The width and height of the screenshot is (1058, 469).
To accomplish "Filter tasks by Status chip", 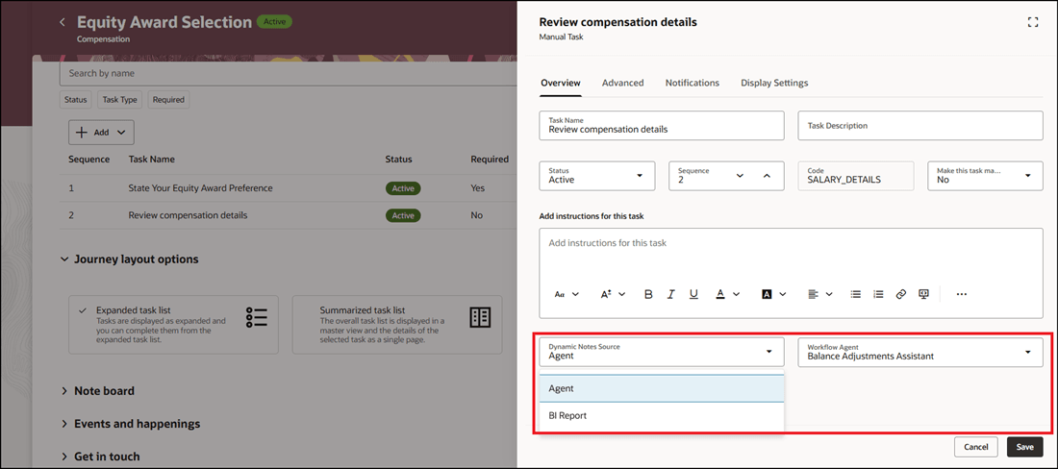I will click(x=76, y=100).
